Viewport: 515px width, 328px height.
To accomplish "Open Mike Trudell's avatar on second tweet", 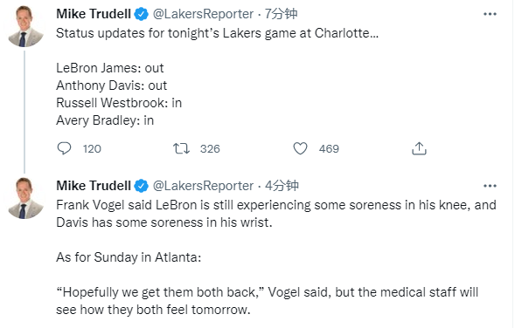I will [x=24, y=198].
